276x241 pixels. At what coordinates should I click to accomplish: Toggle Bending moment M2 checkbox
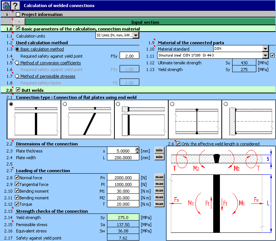[17, 197]
